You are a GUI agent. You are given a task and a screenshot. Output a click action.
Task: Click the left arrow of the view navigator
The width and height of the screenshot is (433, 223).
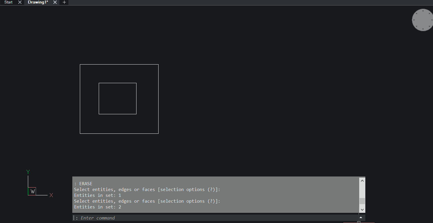(x=414, y=20)
